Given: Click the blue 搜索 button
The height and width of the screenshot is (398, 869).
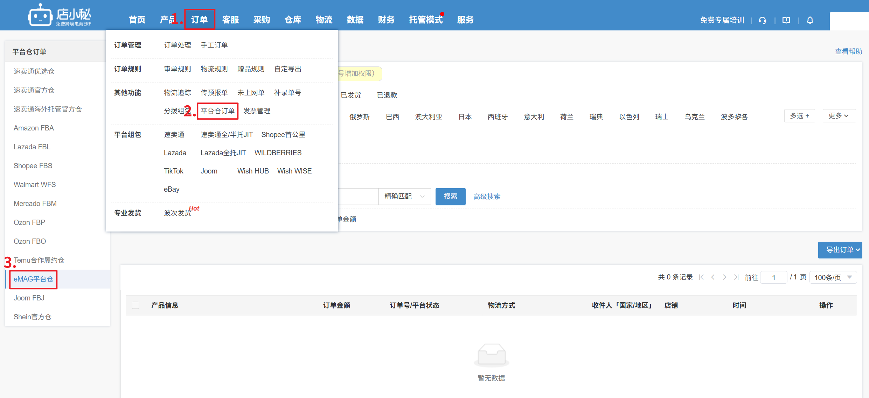Looking at the screenshot, I should (x=450, y=197).
